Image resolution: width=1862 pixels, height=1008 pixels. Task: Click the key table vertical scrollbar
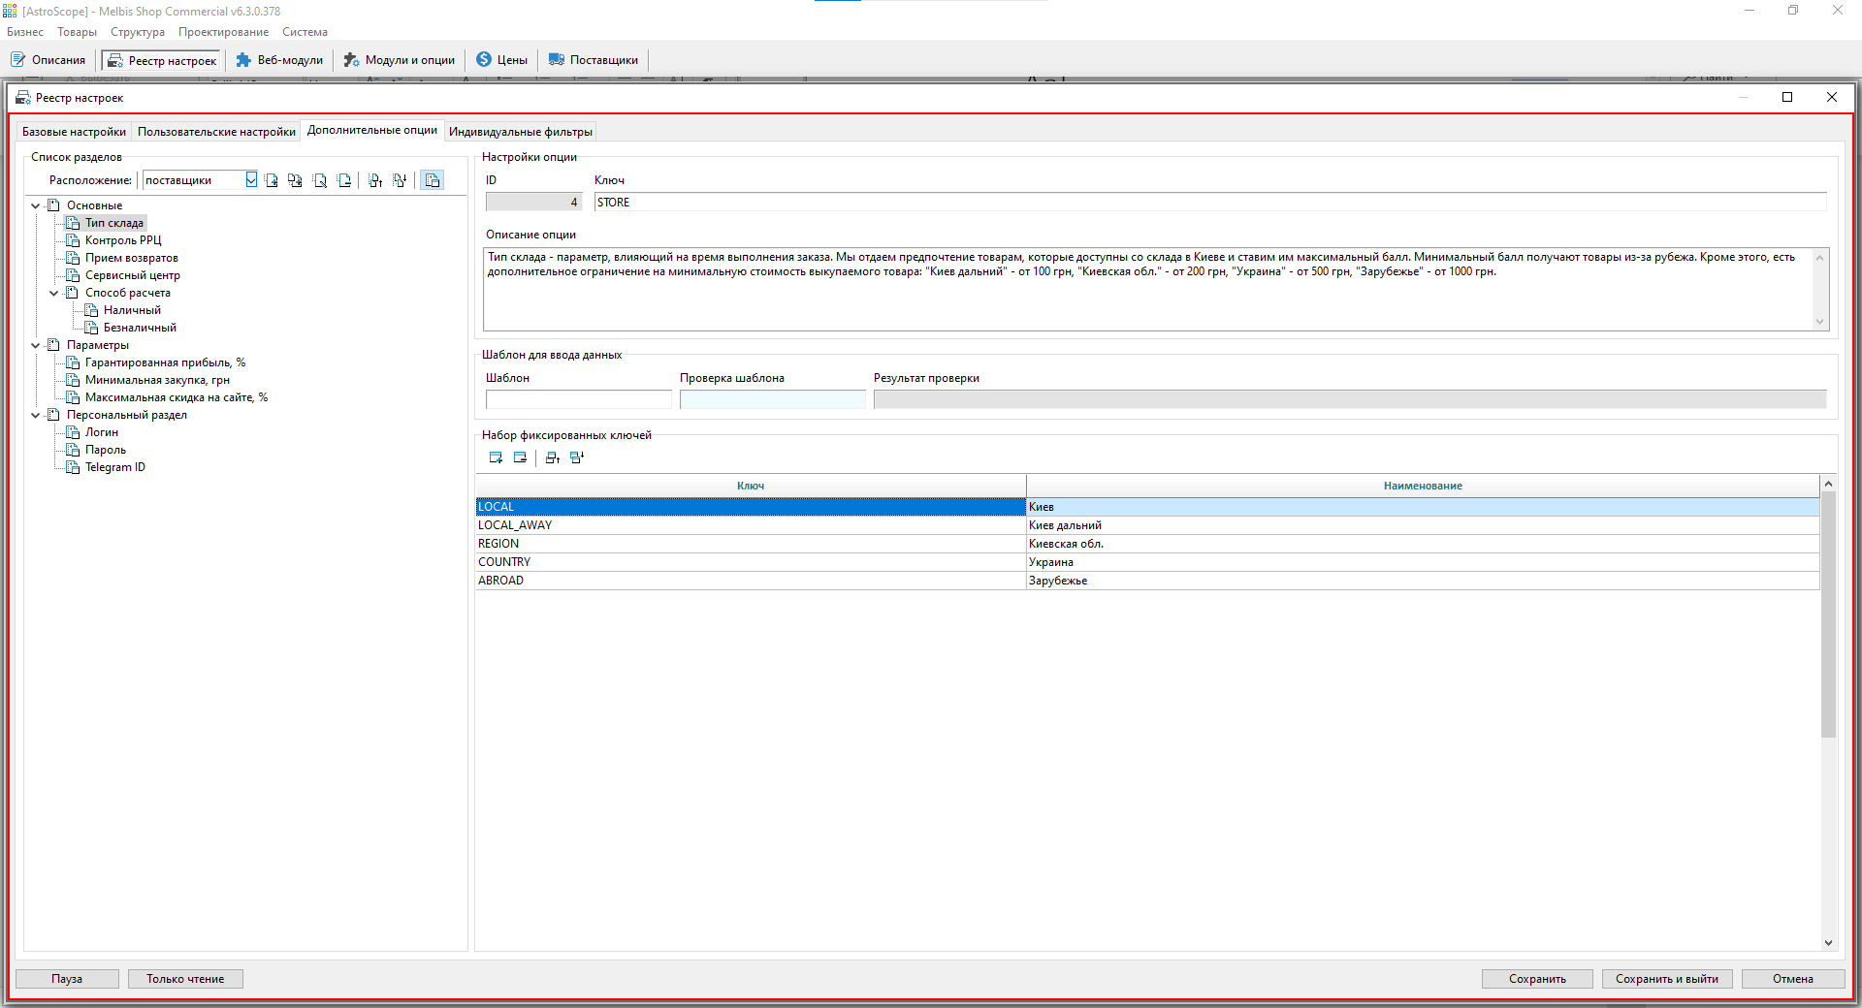pyautogui.click(x=1828, y=614)
